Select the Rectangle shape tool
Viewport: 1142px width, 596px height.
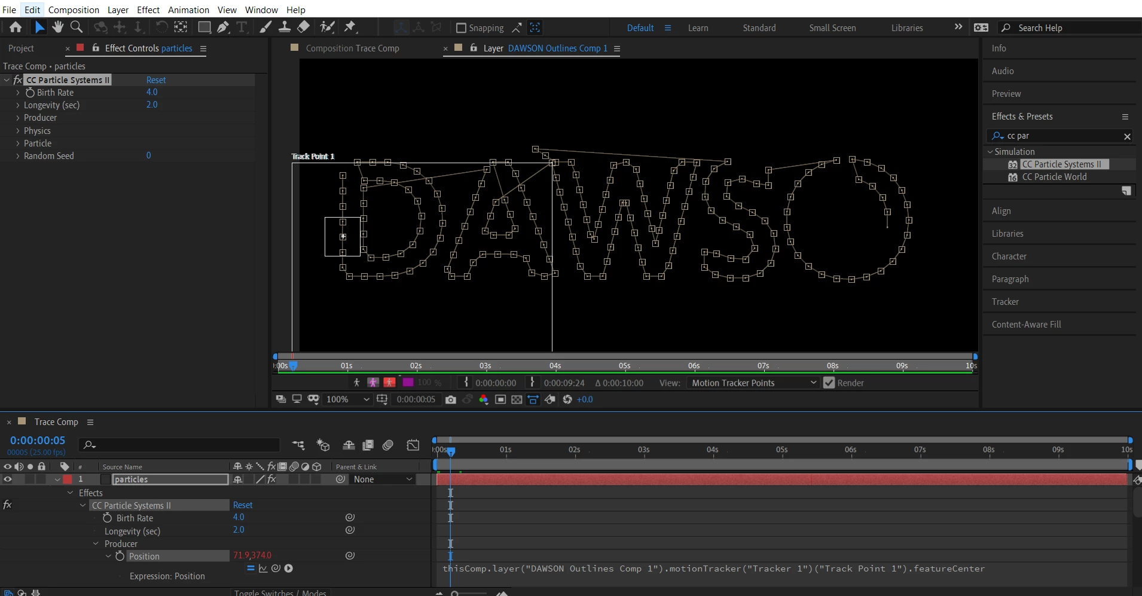tap(204, 27)
